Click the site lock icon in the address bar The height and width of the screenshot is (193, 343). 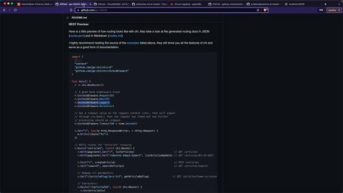tap(78, 10)
